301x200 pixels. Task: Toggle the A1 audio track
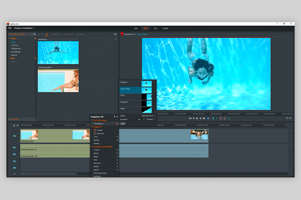click(14, 147)
